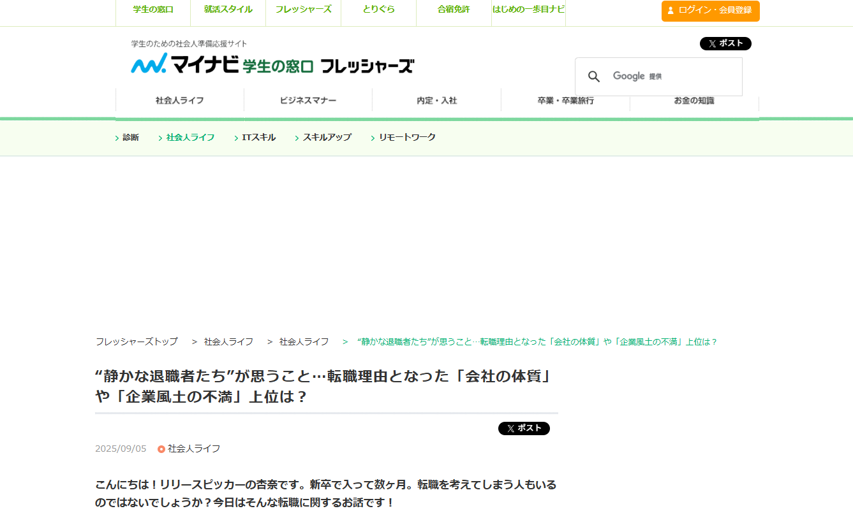
Task: Click the X post button below article title
Action: click(524, 428)
